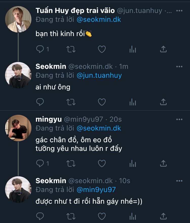Open the @jun.tuanhuy mention link
Viewport: 190px width, 223px height.
(99, 75)
